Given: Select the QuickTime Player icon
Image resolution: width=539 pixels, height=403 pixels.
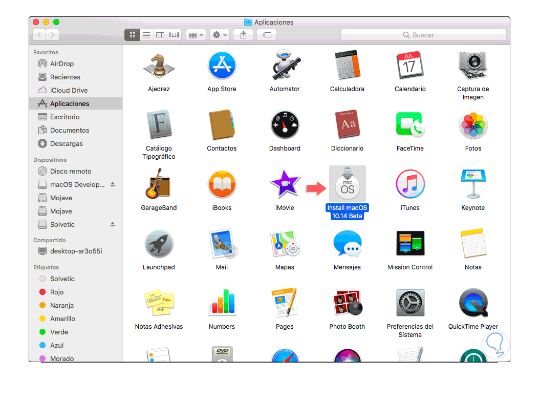Looking at the screenshot, I should (x=473, y=303).
